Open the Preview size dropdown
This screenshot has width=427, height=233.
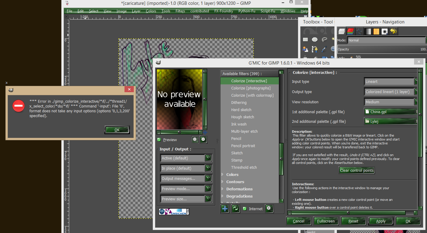tap(186, 199)
